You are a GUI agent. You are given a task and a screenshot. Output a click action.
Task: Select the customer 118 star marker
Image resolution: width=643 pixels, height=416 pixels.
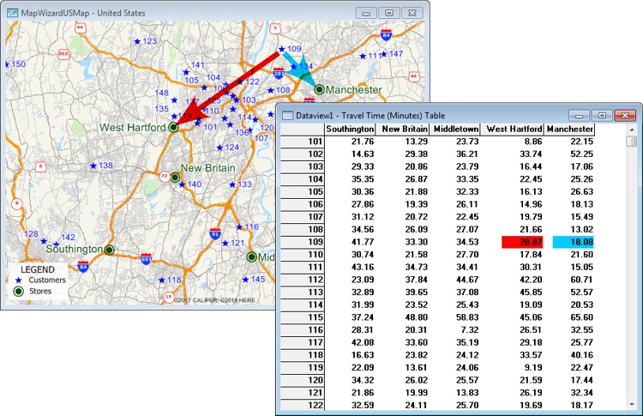[x=159, y=280]
